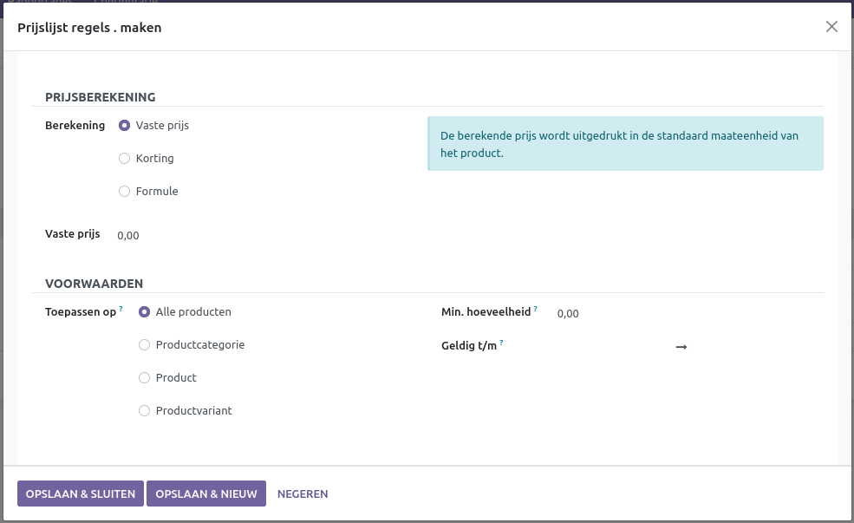854x523 pixels.
Task: Show help tooltip for Min. hoeveelheid
Action: tap(536, 309)
